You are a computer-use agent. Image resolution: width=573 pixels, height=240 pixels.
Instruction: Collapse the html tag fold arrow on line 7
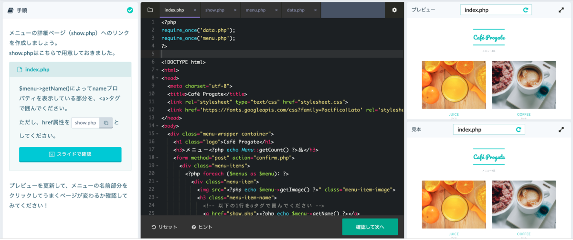click(x=158, y=70)
